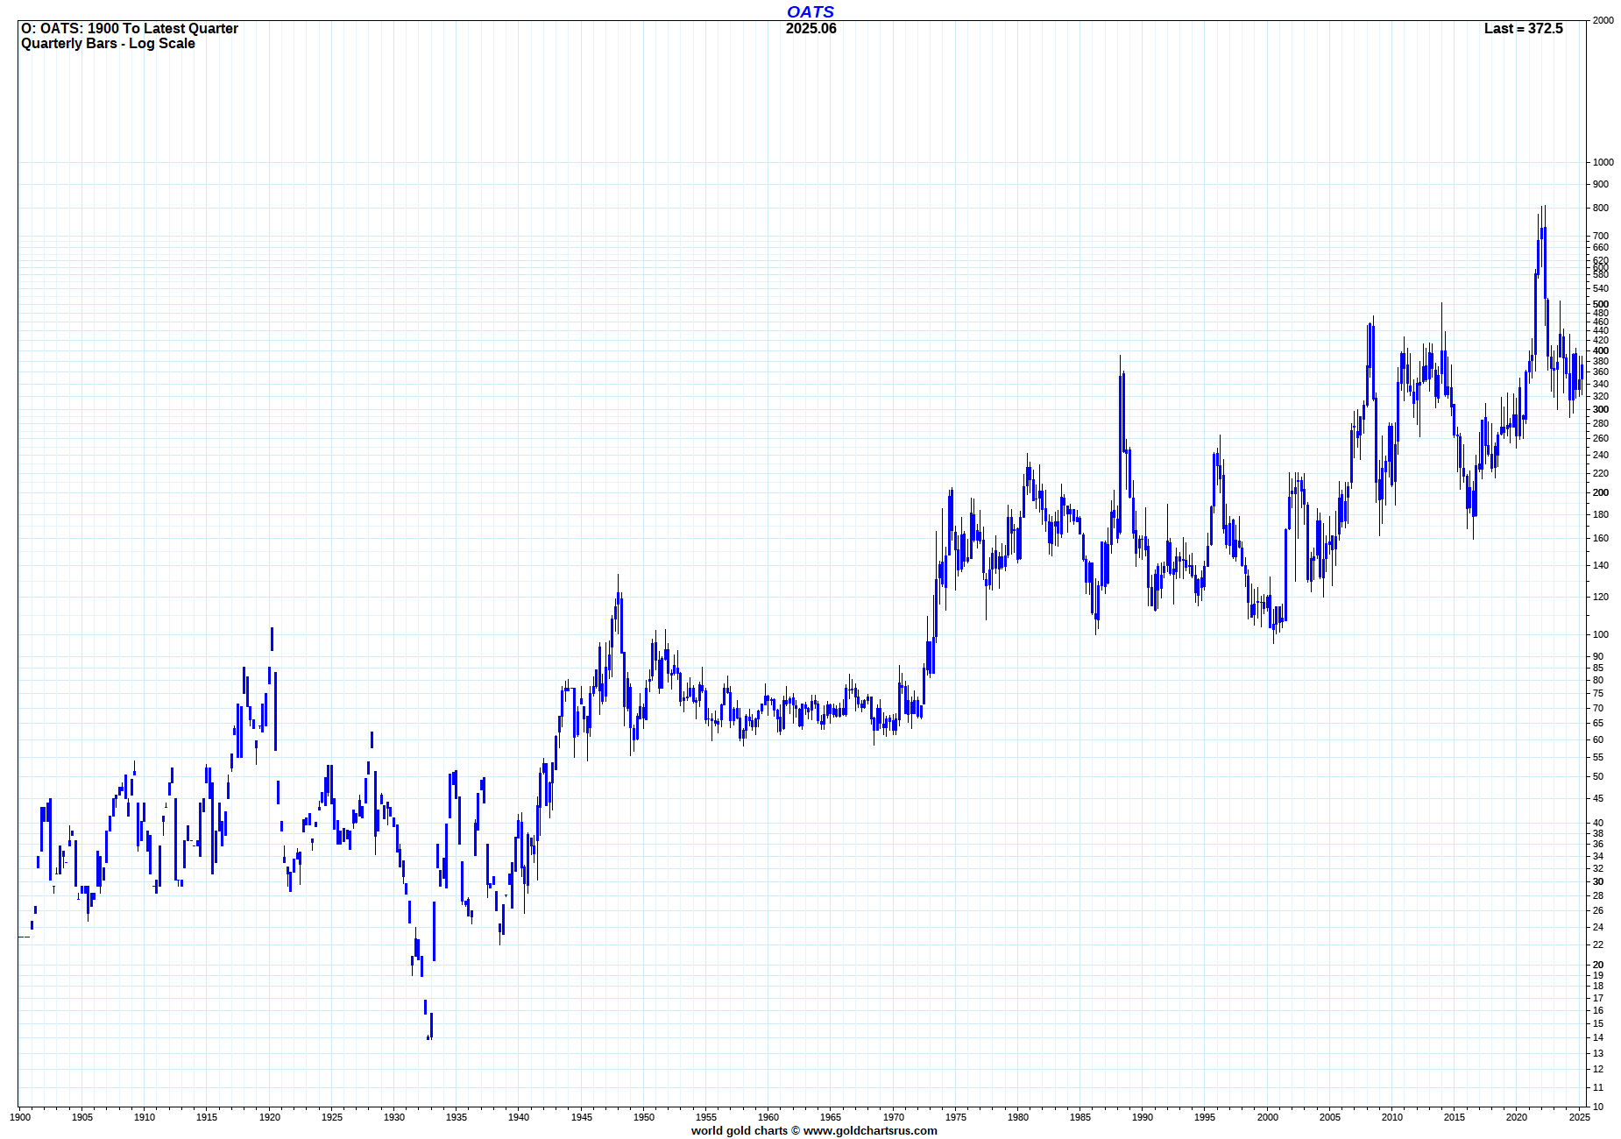Click the 1905 x-axis label
Viewport: 1621px width, 1139px height.
(x=82, y=1117)
